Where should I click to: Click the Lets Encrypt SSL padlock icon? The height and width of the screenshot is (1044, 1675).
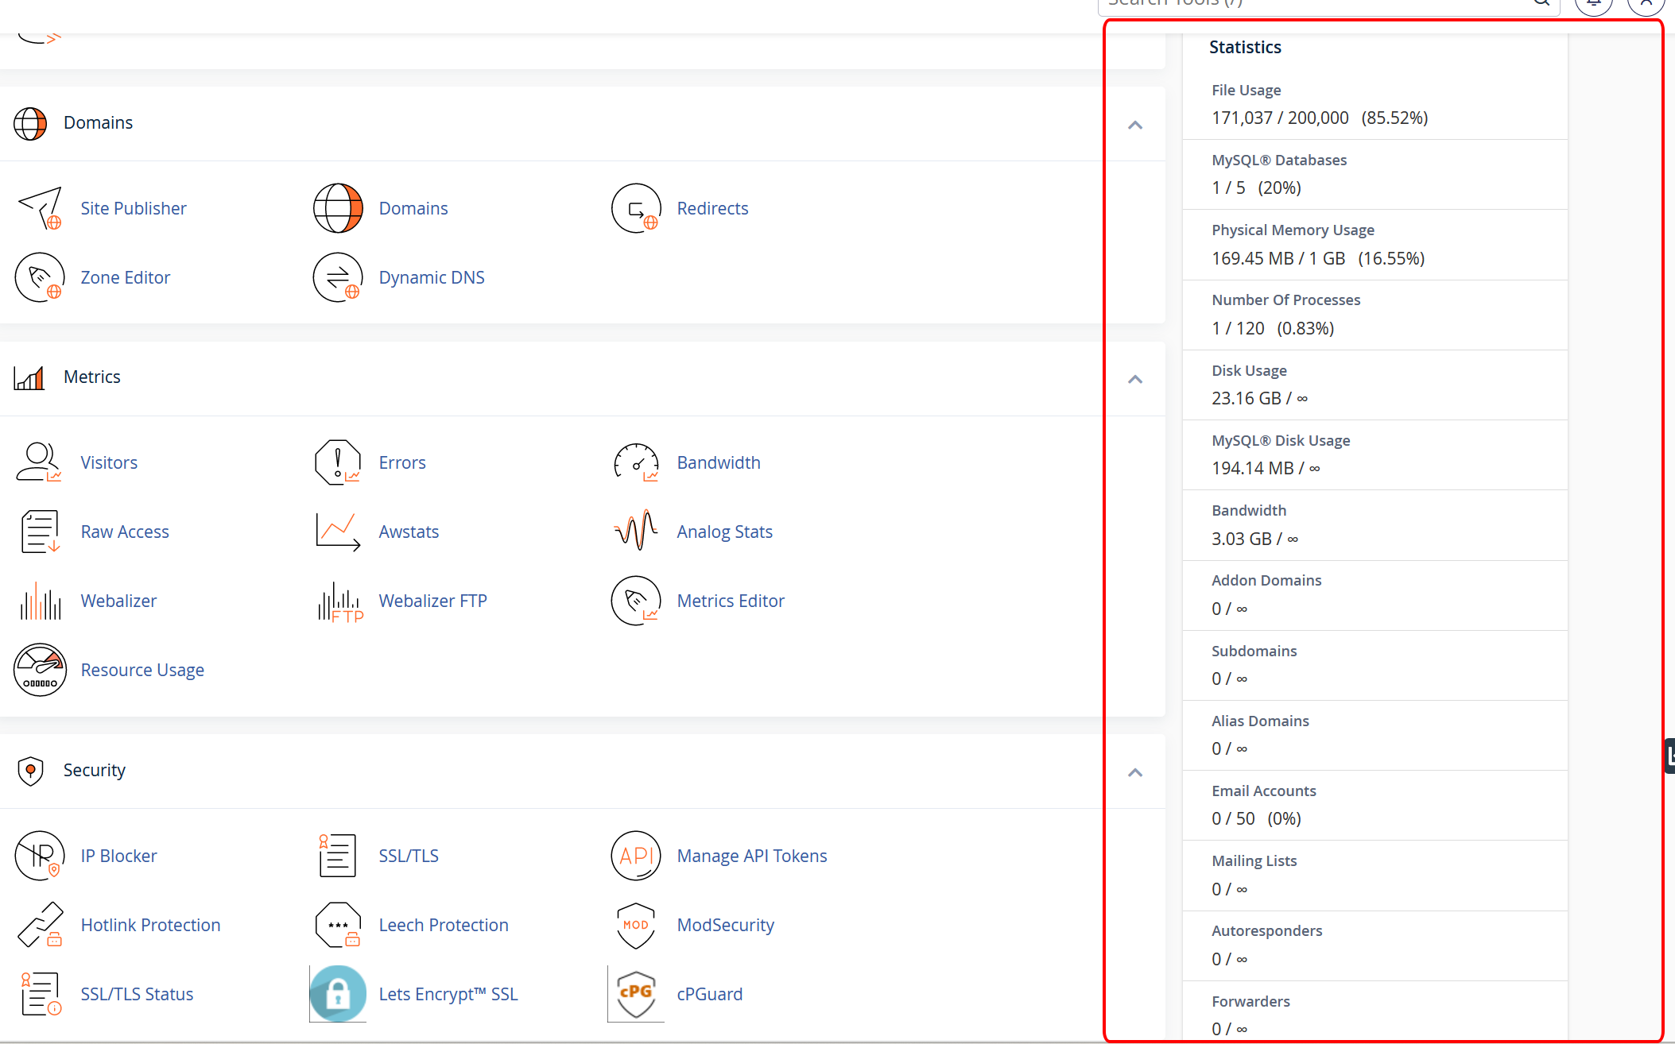click(x=338, y=994)
